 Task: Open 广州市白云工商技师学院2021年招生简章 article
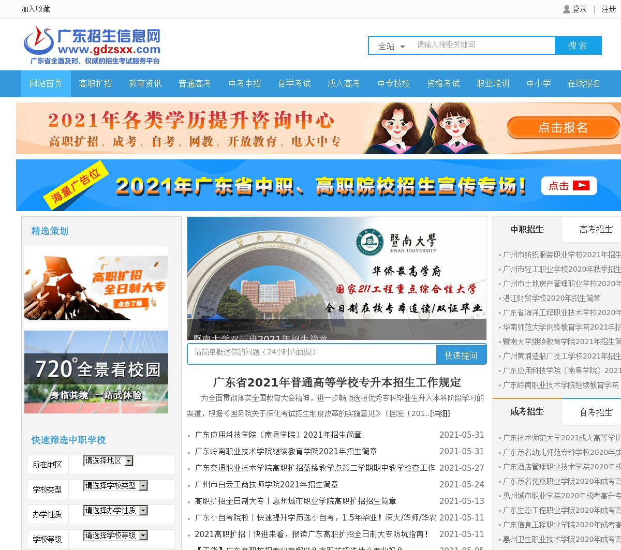click(267, 484)
